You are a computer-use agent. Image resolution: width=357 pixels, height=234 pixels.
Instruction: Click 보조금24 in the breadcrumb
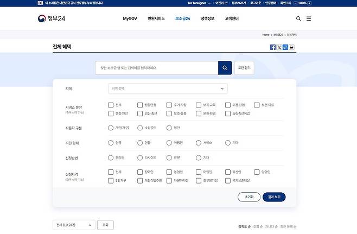[278, 35]
